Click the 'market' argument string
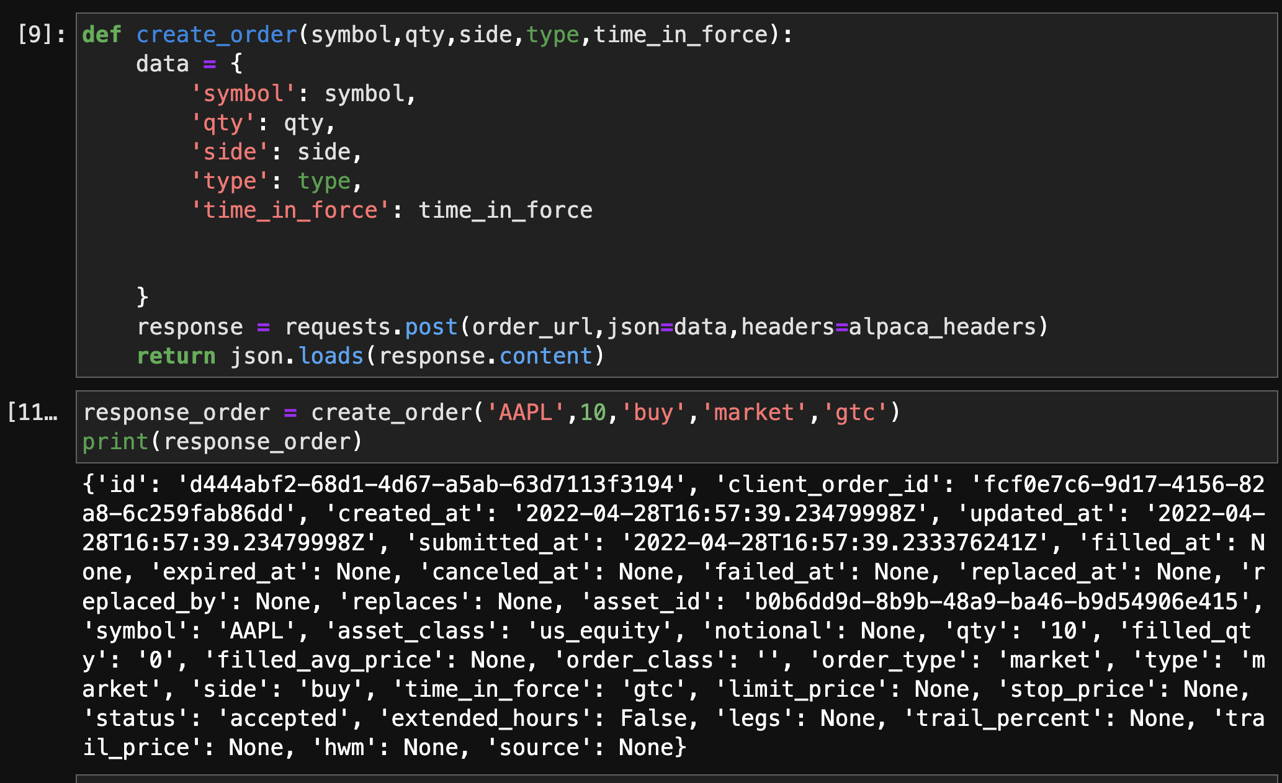This screenshot has width=1282, height=783. [753, 413]
